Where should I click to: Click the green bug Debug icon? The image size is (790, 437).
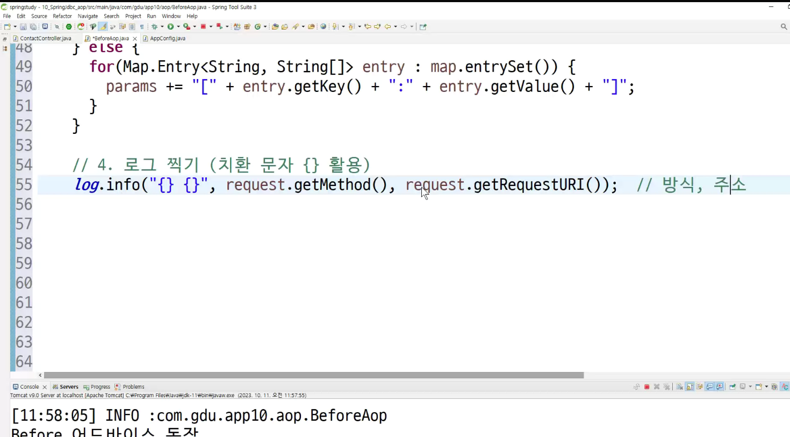click(x=154, y=26)
